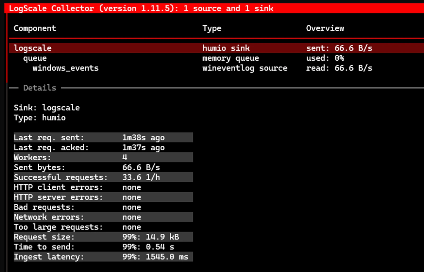Click the 'Last req. acked:' label
Image resolution: width=424 pixels, height=272 pixels.
click(51, 148)
